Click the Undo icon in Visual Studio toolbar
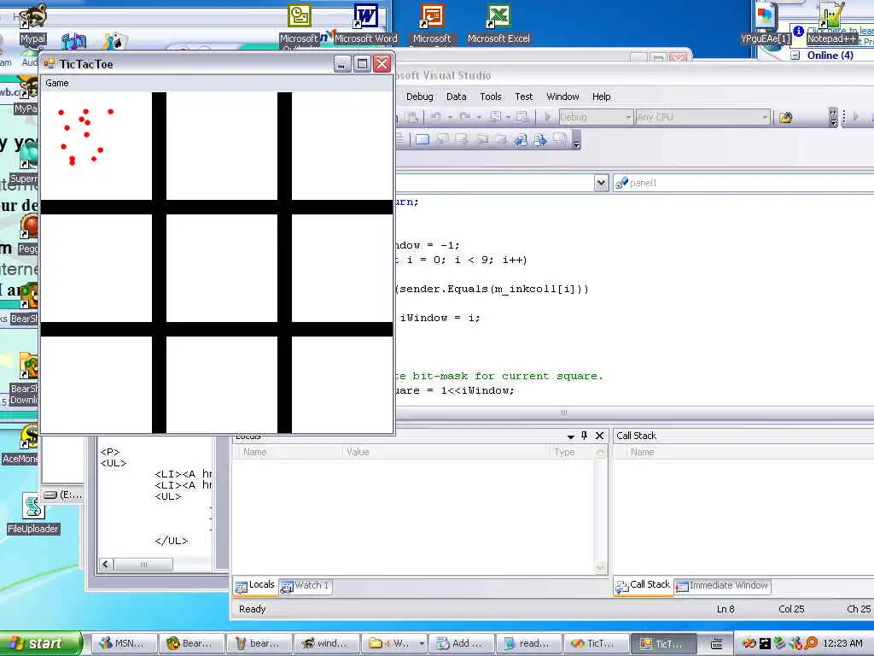874x656 pixels. (x=436, y=116)
